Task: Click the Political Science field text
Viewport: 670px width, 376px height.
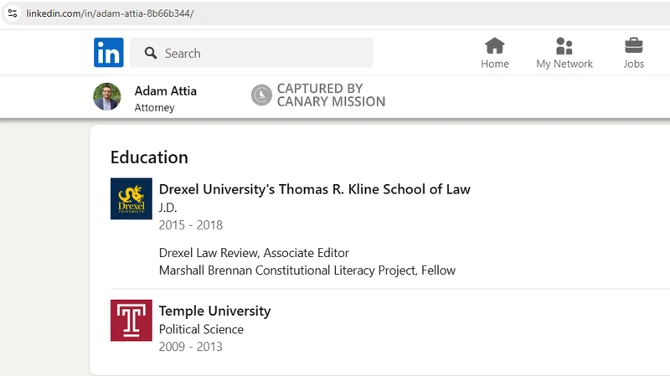Action: tap(201, 329)
